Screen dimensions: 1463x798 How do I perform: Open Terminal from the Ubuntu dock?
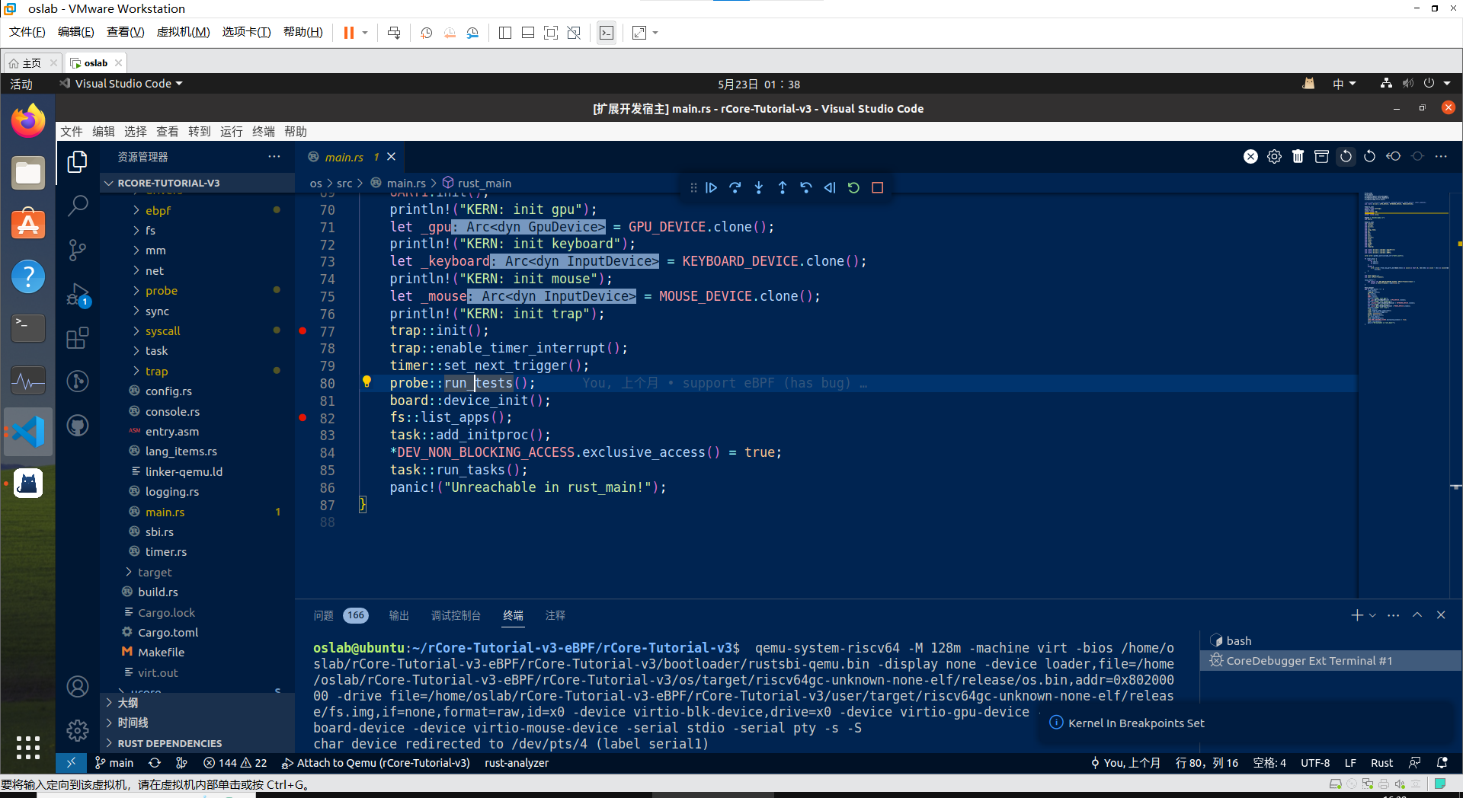[28, 328]
